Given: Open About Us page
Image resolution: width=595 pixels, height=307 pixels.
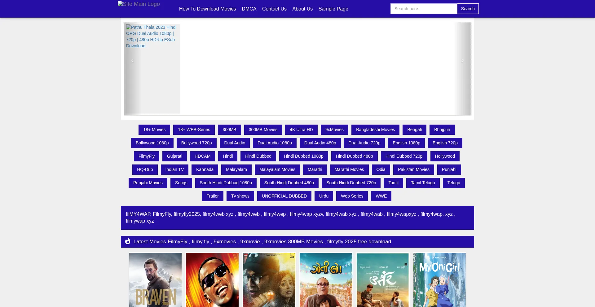Looking at the screenshot, I should tap(302, 9).
